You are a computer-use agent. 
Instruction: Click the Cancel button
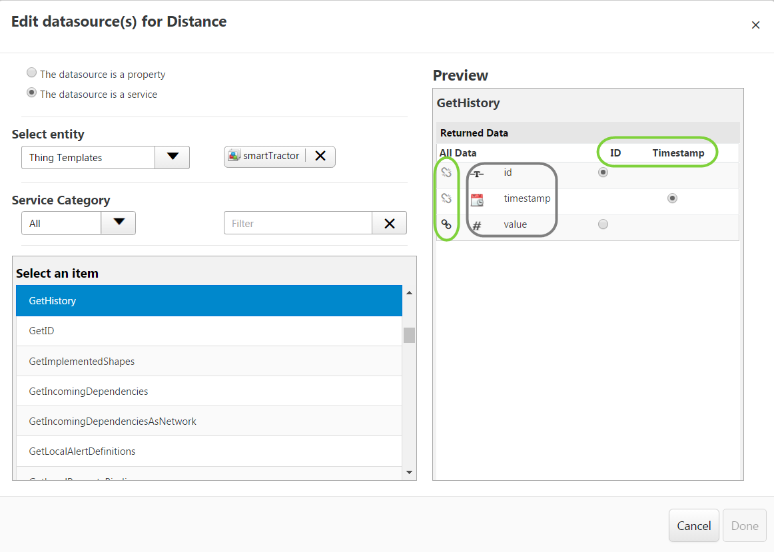(x=693, y=526)
